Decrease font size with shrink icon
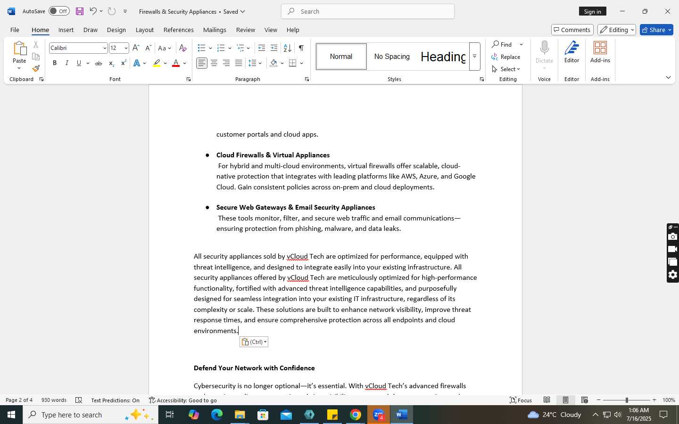679x424 pixels. [x=148, y=48]
